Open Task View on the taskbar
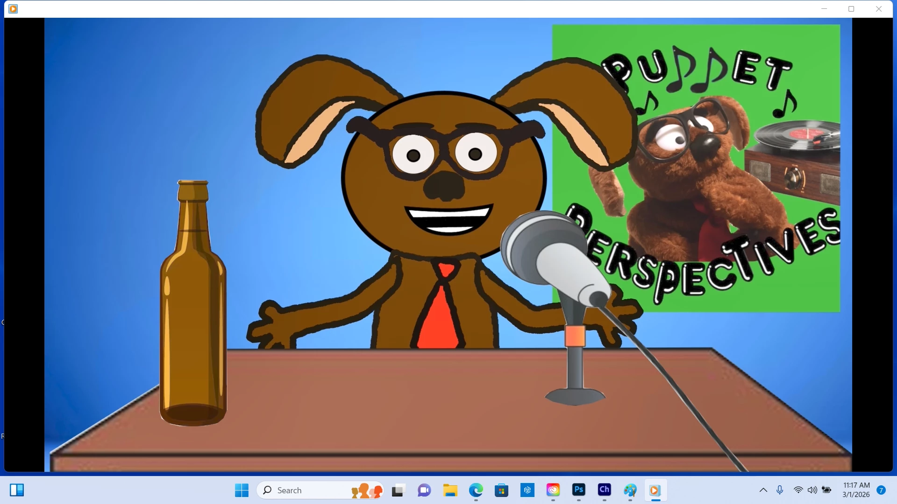 pos(398,490)
